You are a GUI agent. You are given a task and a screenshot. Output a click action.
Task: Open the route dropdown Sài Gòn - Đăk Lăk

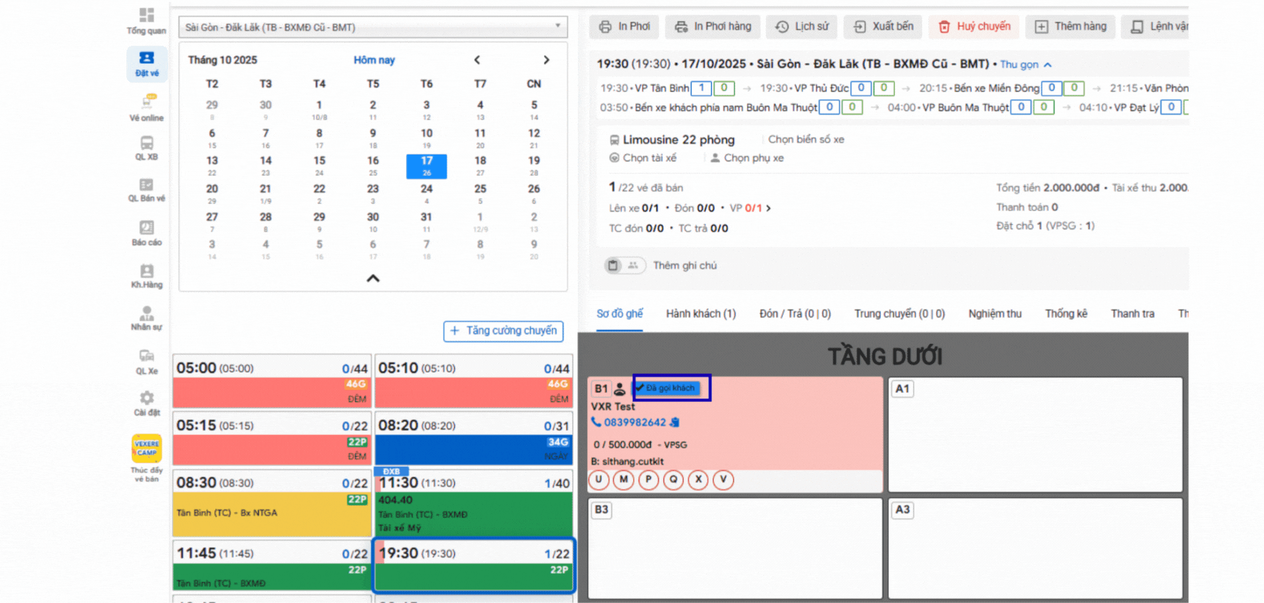click(x=372, y=27)
